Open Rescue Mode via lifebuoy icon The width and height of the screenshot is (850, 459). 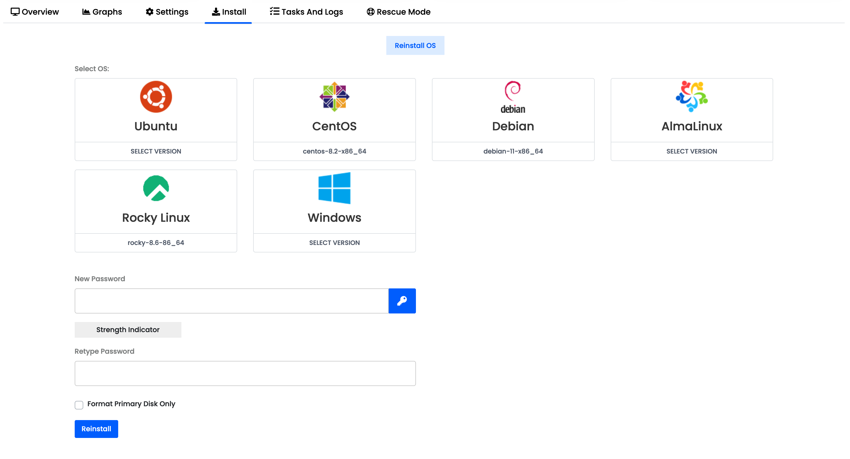[x=371, y=12]
